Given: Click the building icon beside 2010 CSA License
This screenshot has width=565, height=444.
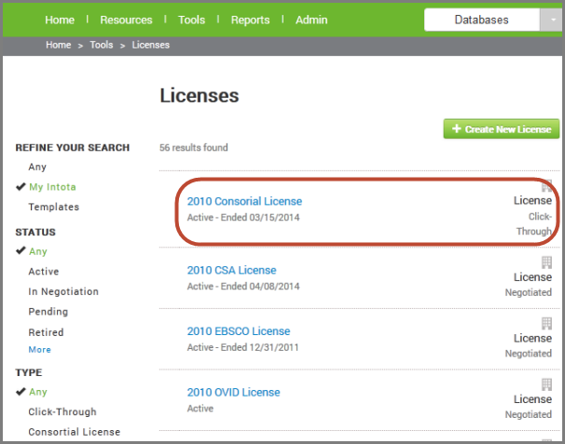Looking at the screenshot, I should pos(546,262).
